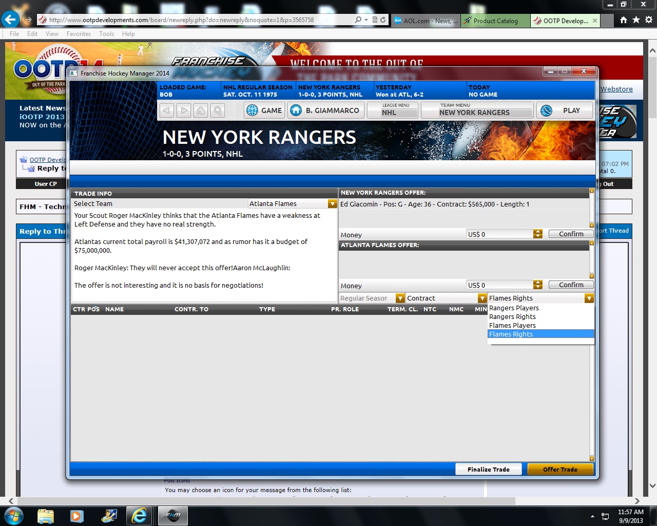Go to the home screen icon
The width and height of the screenshot is (657, 526).
(x=201, y=110)
